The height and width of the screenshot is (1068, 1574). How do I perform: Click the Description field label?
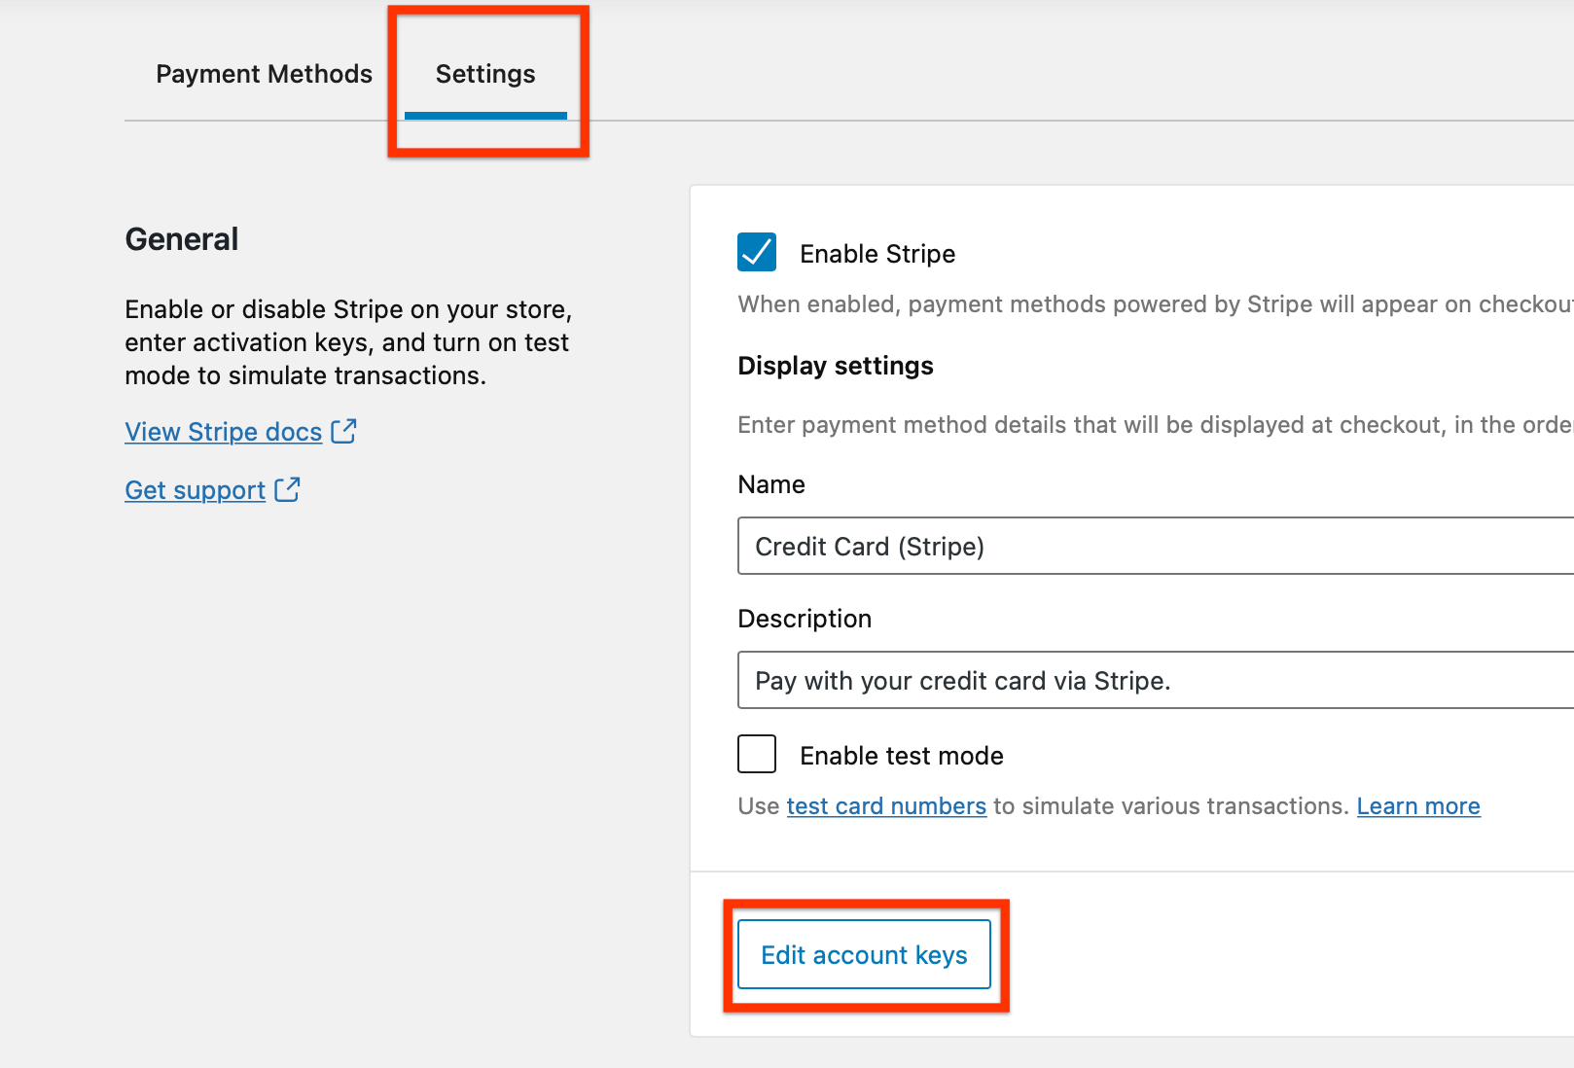point(805,619)
